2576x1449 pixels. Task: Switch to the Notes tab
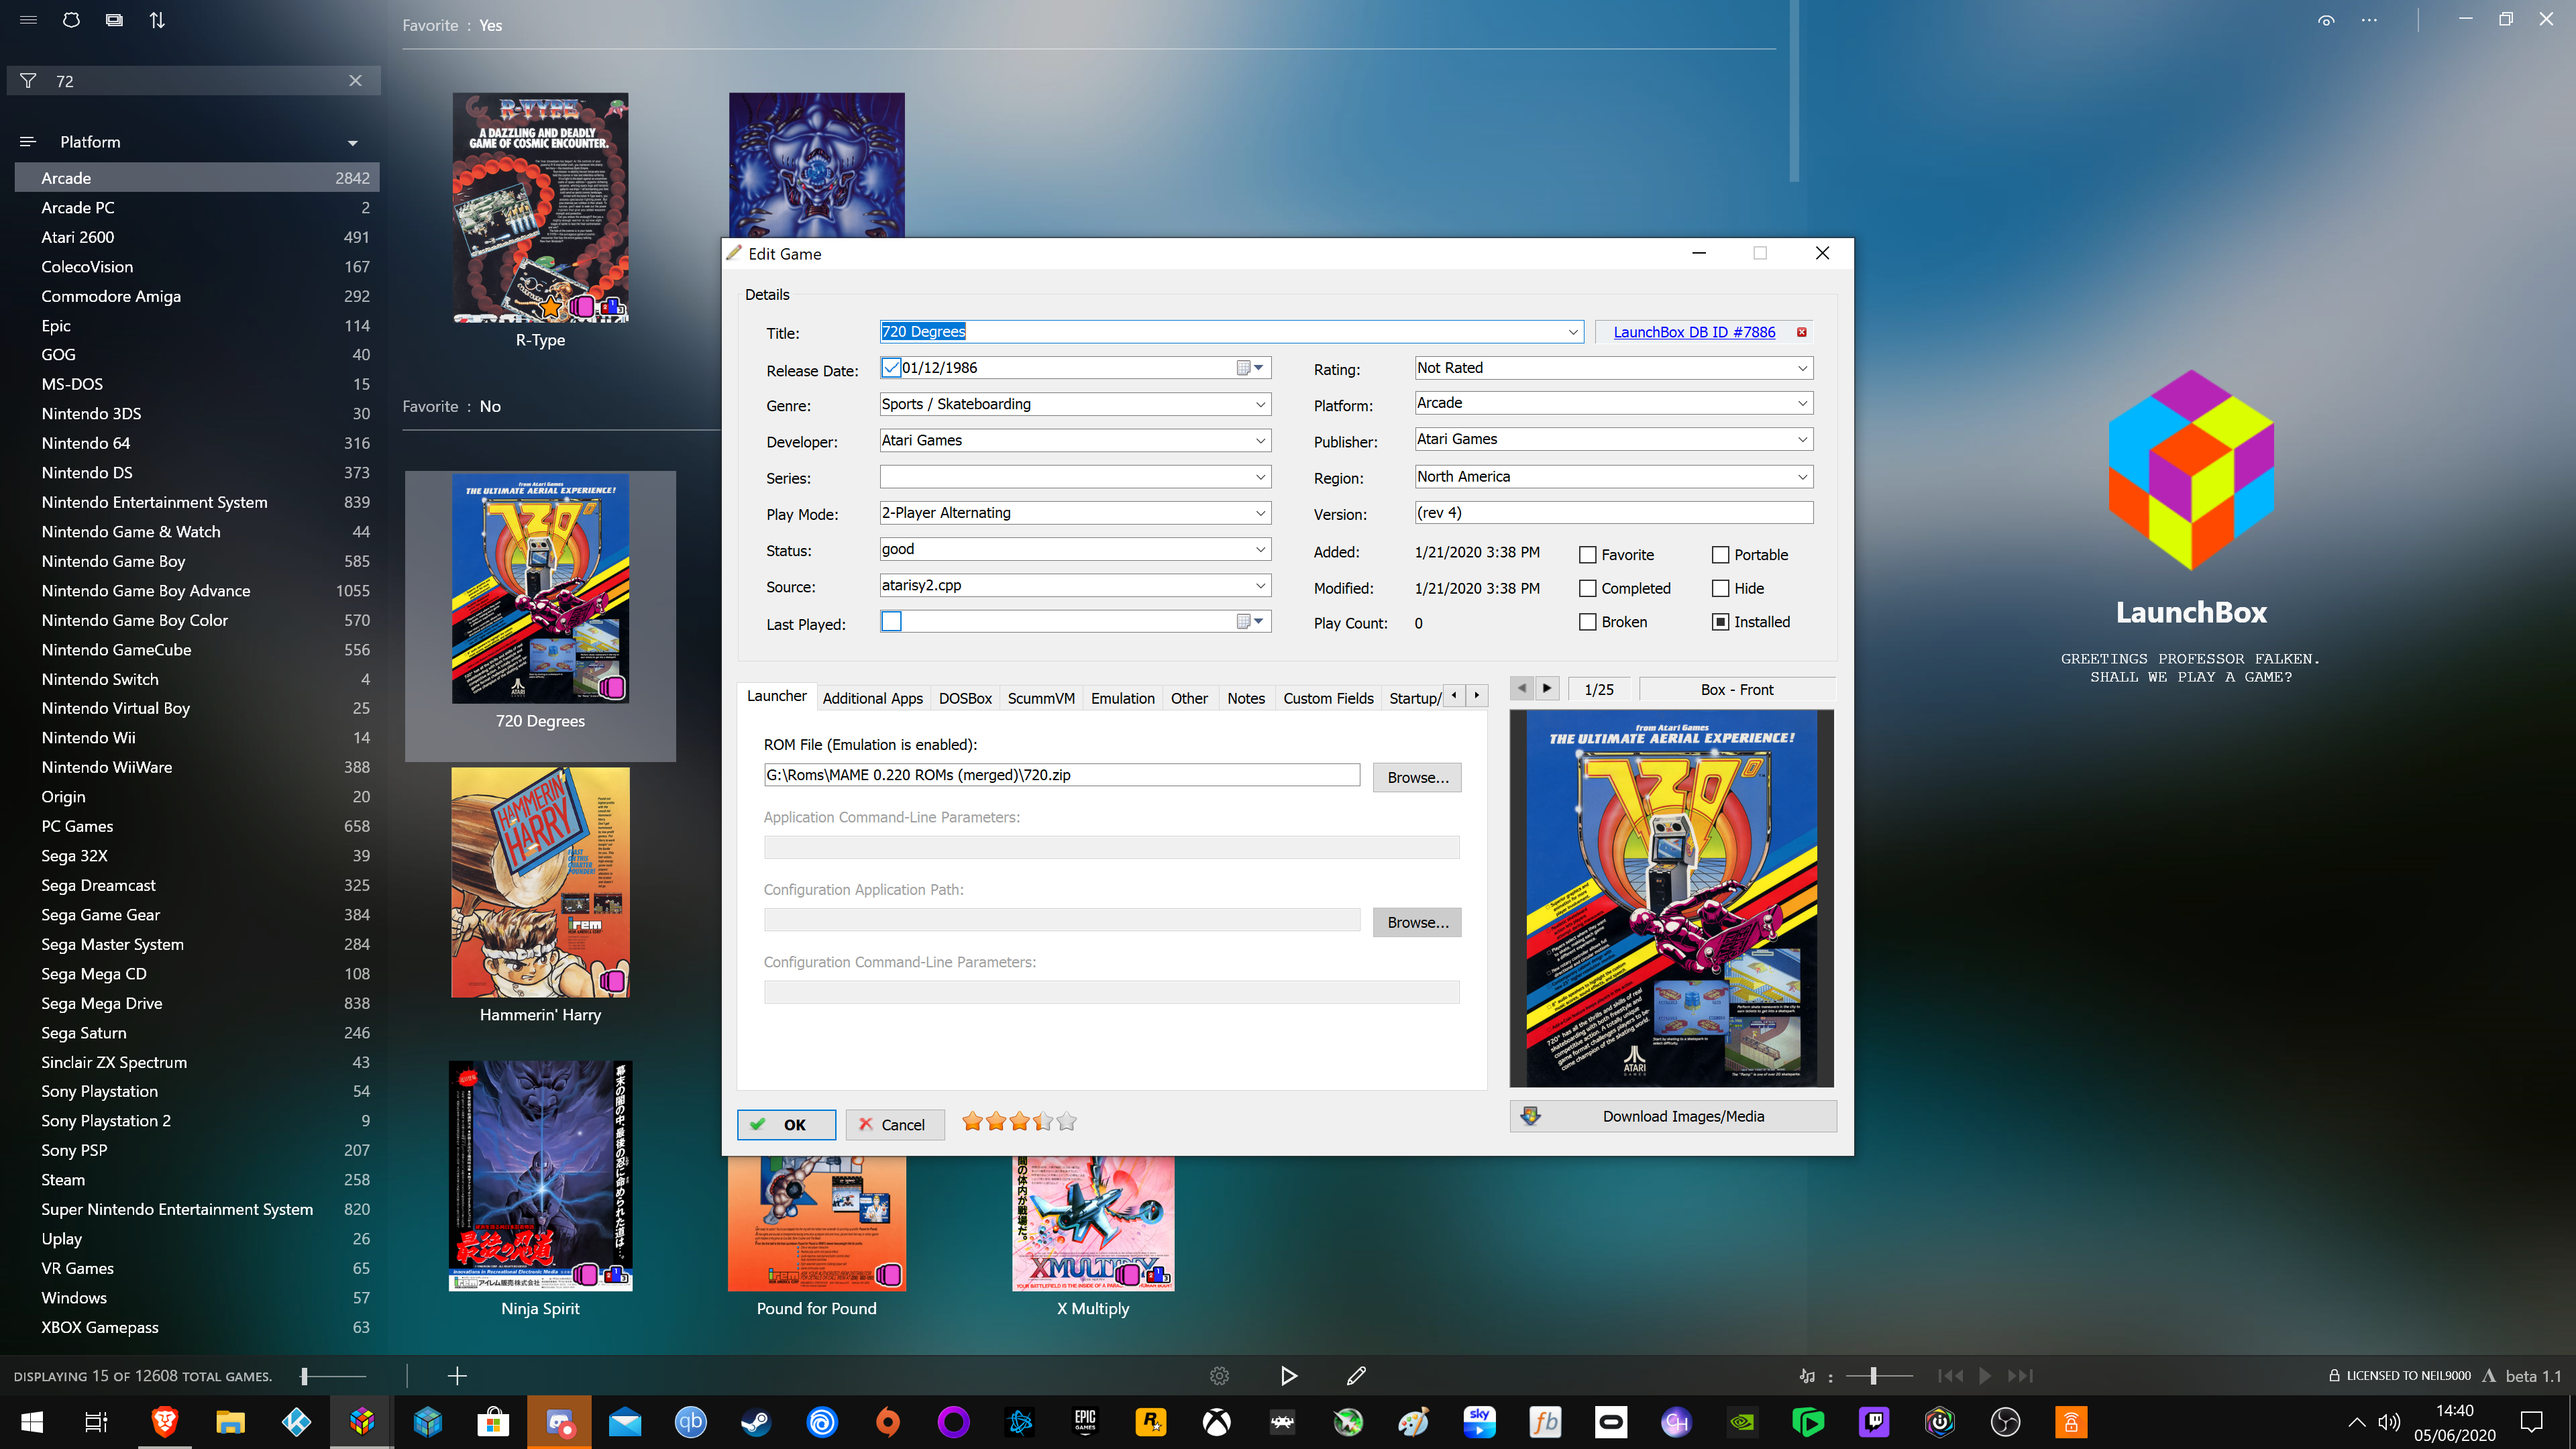click(x=1246, y=698)
